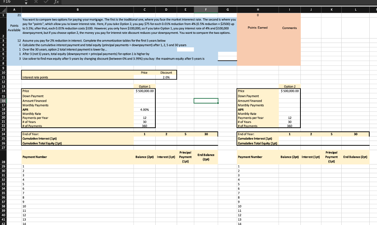Screen dimensions: 377x225
Task: Click the 'Interest rate points' cell
Action: [77, 77]
